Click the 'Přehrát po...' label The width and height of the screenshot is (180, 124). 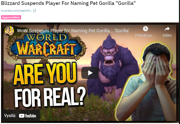point(145,35)
